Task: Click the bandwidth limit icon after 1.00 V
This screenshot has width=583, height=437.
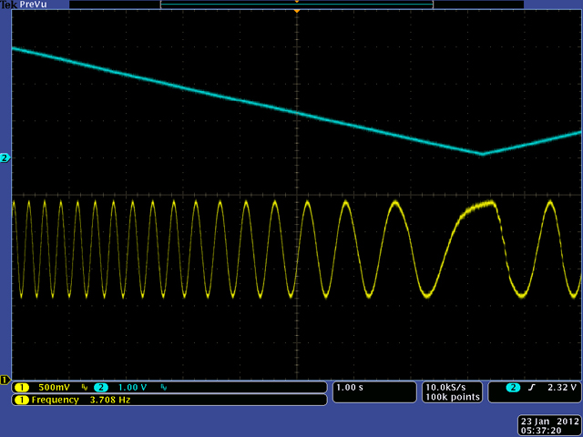Action: [x=164, y=388]
